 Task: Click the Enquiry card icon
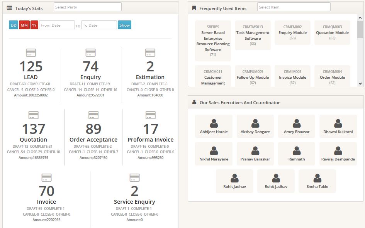pyautogui.click(x=90, y=52)
